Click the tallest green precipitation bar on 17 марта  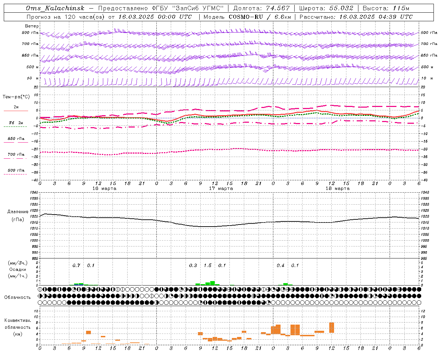coord(213,283)
